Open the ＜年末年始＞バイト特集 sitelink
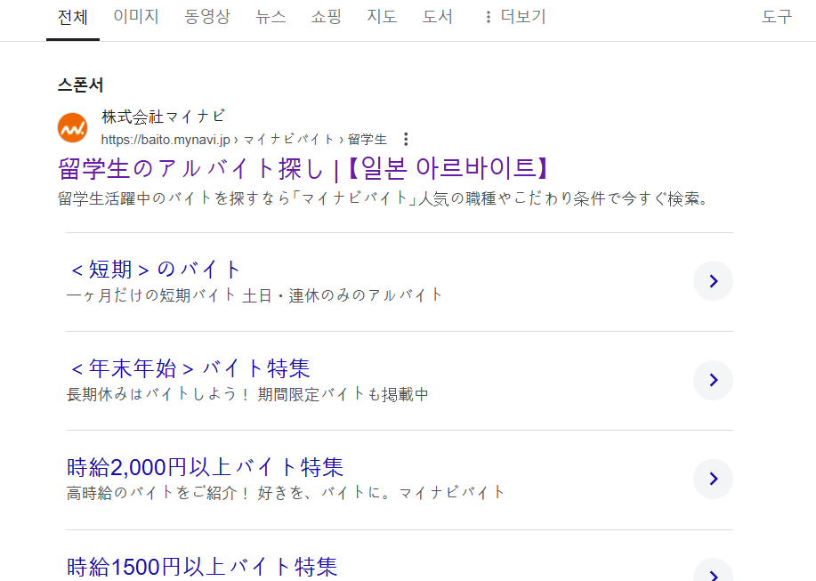This screenshot has width=816, height=581. tap(189, 368)
